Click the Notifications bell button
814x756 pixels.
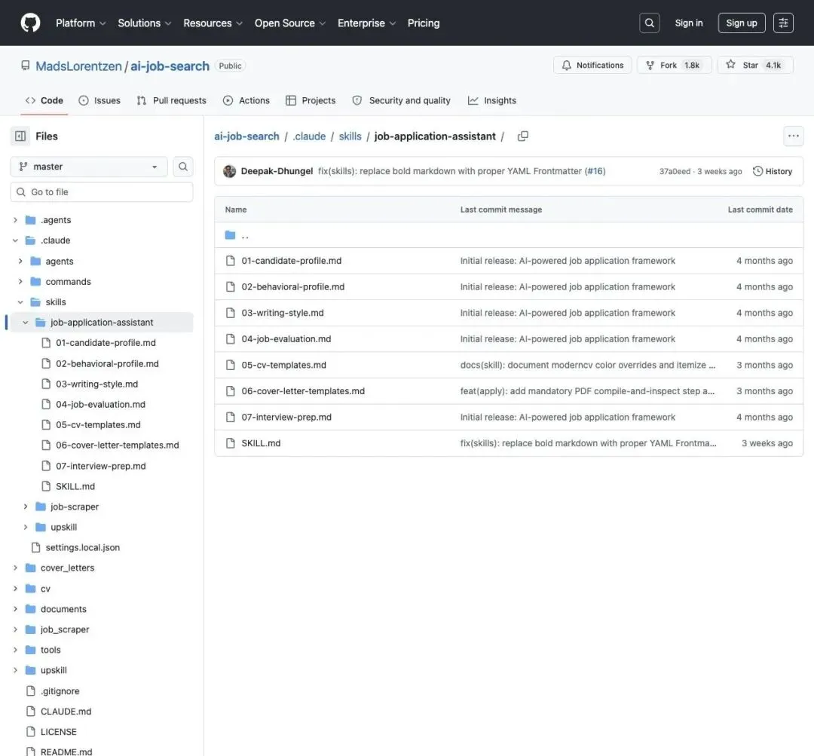click(592, 65)
